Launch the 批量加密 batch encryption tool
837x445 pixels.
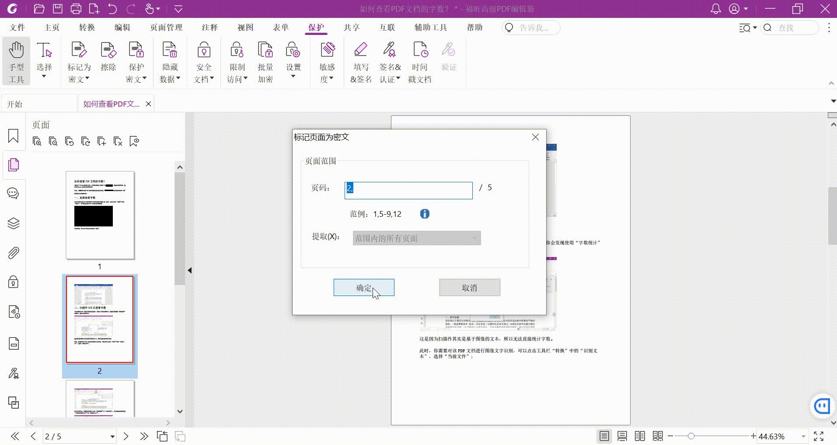point(265,61)
